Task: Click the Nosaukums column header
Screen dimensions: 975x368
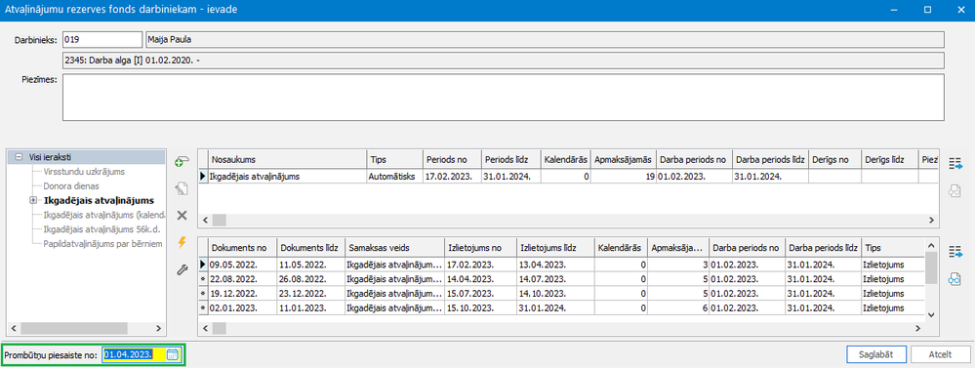Action: pos(287,160)
